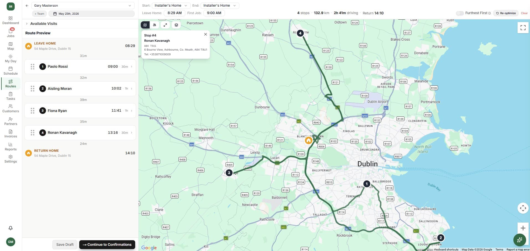
Task: Go to My Day in sidebar
Action: point(11,58)
